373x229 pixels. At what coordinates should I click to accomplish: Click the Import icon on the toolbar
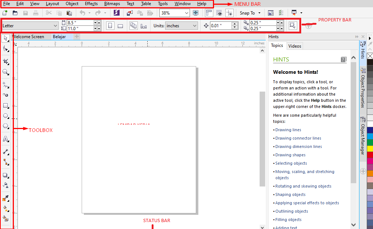(x=129, y=13)
